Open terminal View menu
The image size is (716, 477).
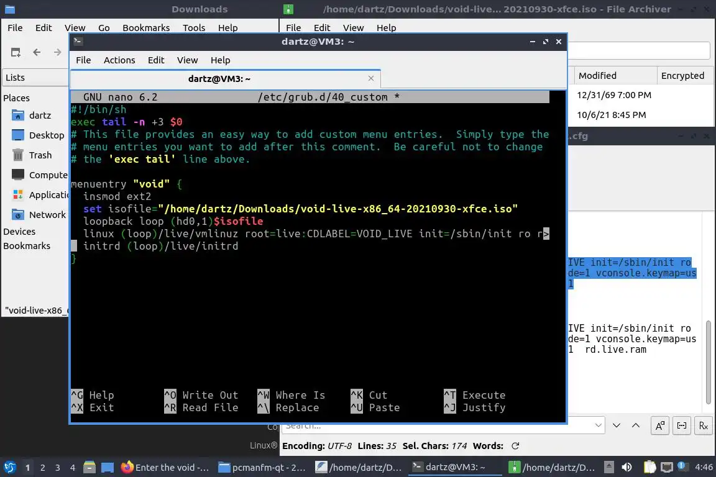click(187, 60)
